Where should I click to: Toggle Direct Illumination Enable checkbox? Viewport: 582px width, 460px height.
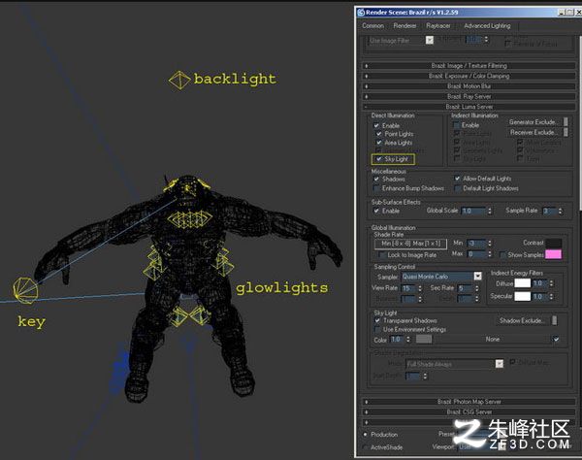[x=376, y=126]
